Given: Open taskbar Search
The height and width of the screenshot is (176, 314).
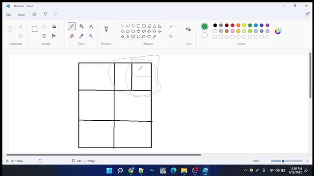Looking at the screenshot, I should pyautogui.click(x=120, y=171).
